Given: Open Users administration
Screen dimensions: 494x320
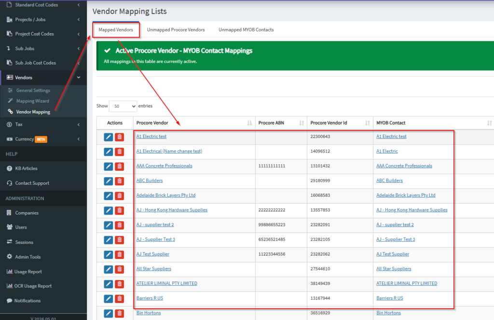Looking at the screenshot, I should (x=21, y=227).
